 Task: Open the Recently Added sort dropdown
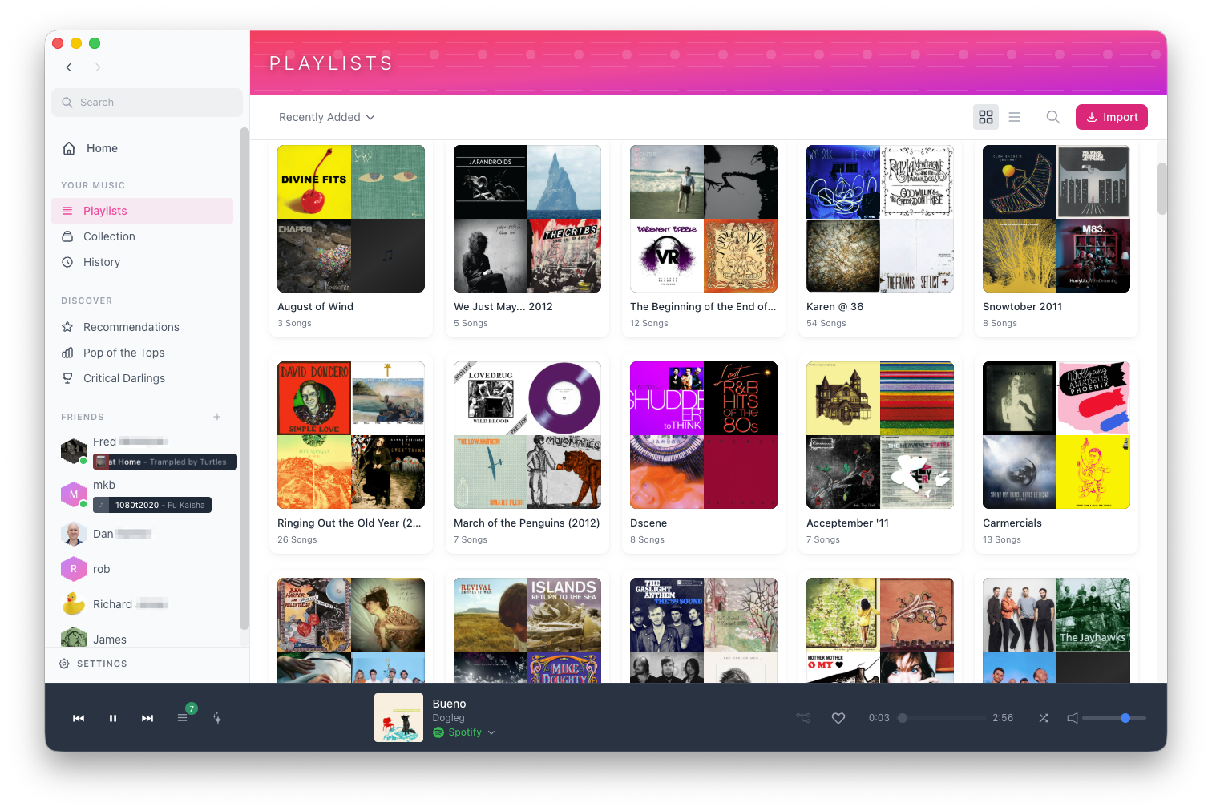[325, 117]
